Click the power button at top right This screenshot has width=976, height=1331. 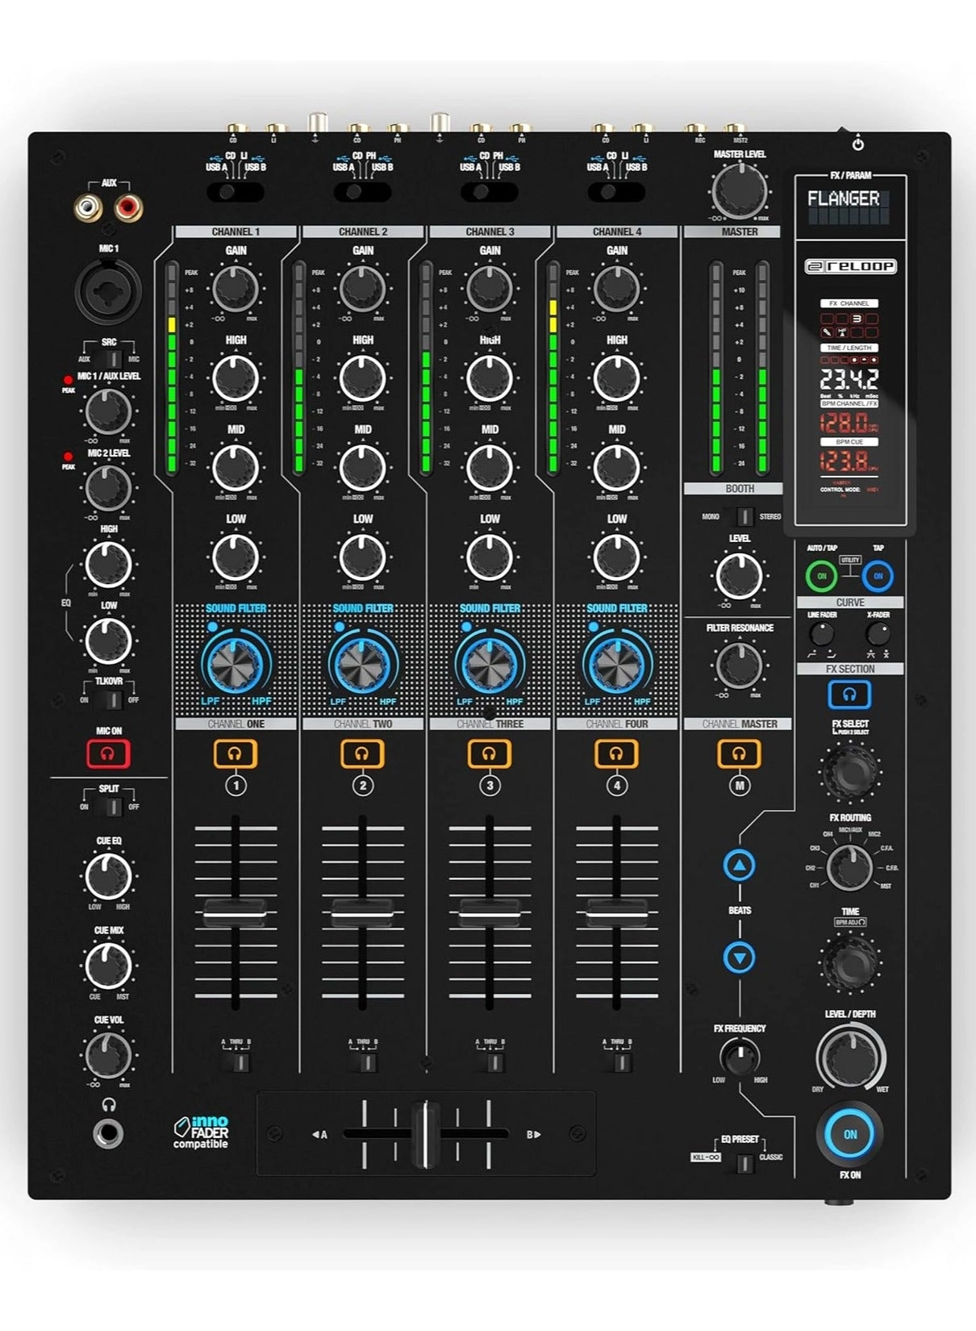point(858,144)
